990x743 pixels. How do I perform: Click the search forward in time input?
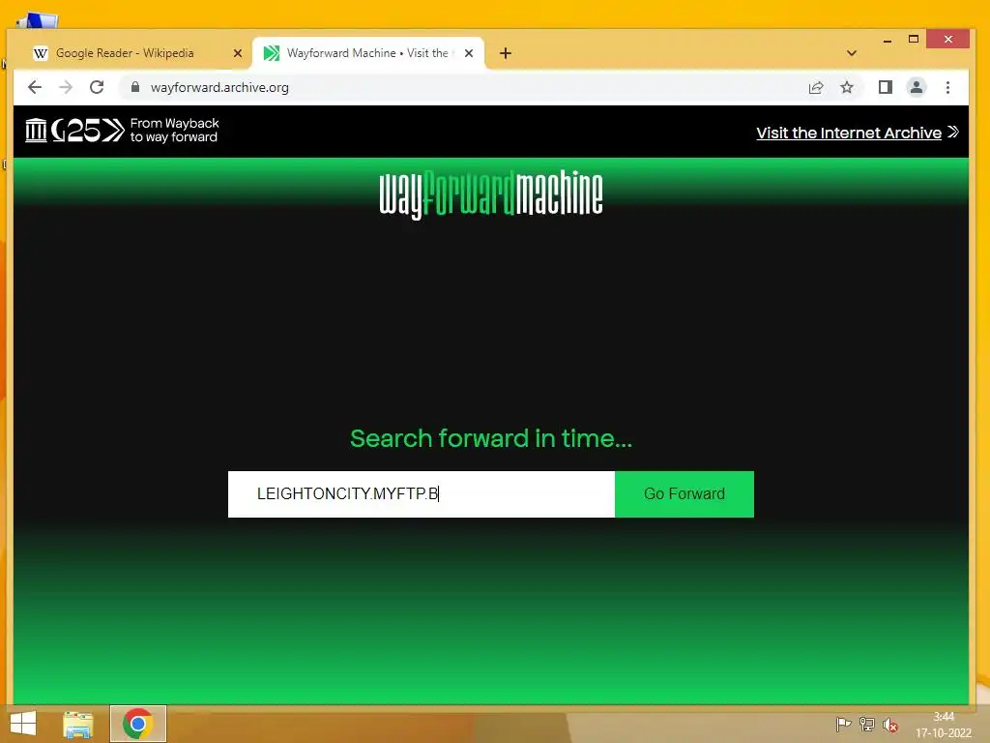pos(422,494)
